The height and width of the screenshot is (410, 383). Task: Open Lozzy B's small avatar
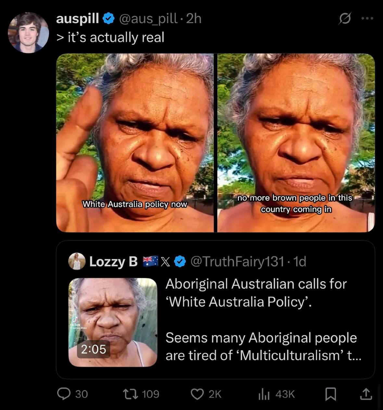pyautogui.click(x=77, y=261)
